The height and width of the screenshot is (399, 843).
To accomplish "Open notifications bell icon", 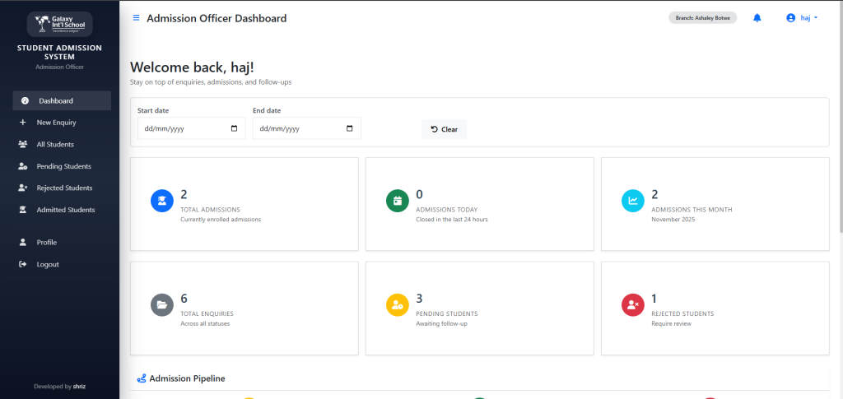I will click(x=757, y=18).
